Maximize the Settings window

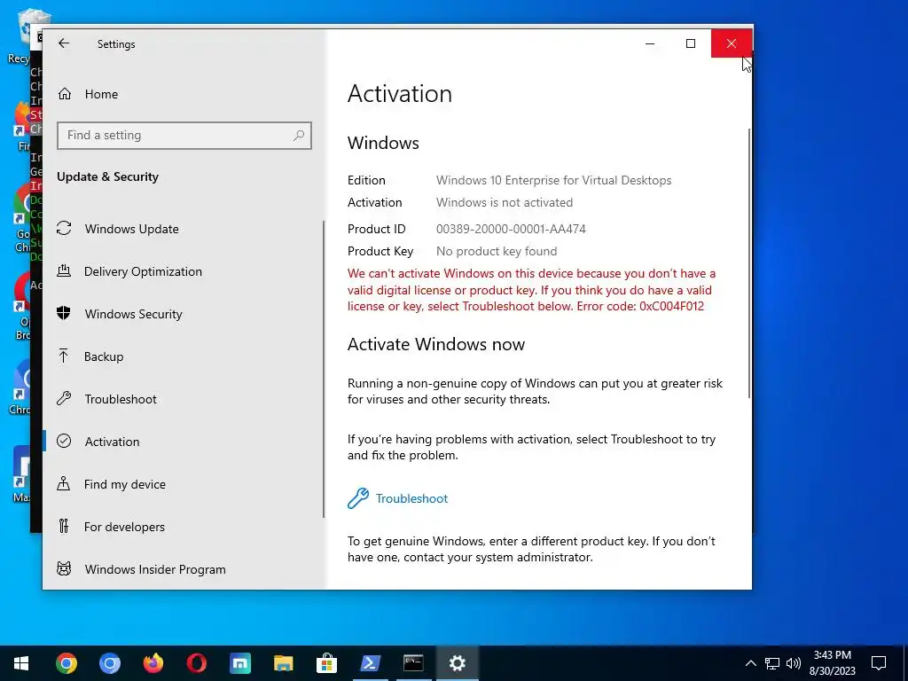click(690, 43)
